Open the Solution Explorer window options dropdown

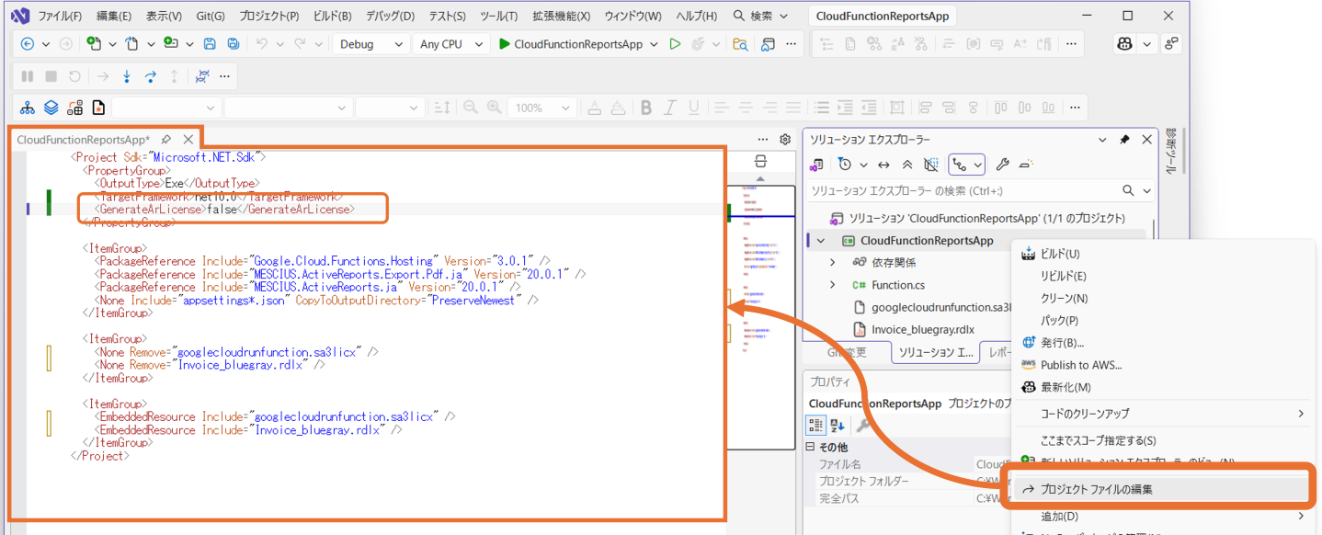click(1103, 140)
